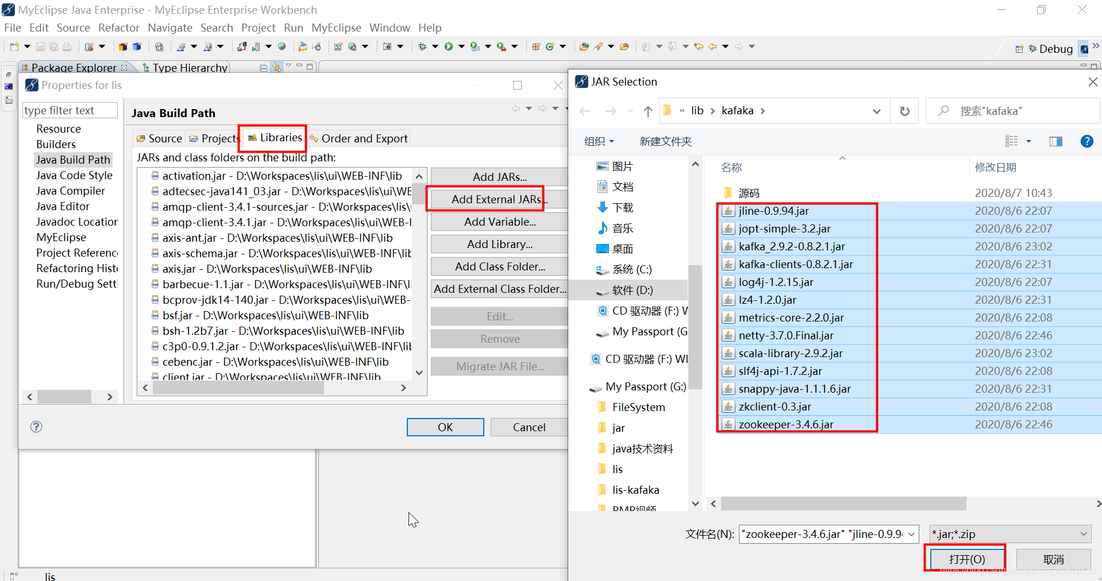Click the Add Library... button
The image size is (1102, 581).
click(x=500, y=244)
